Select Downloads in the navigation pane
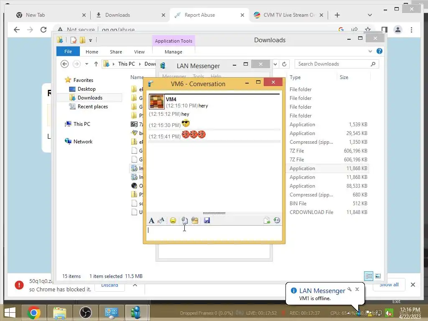428x321 pixels. coord(90,98)
